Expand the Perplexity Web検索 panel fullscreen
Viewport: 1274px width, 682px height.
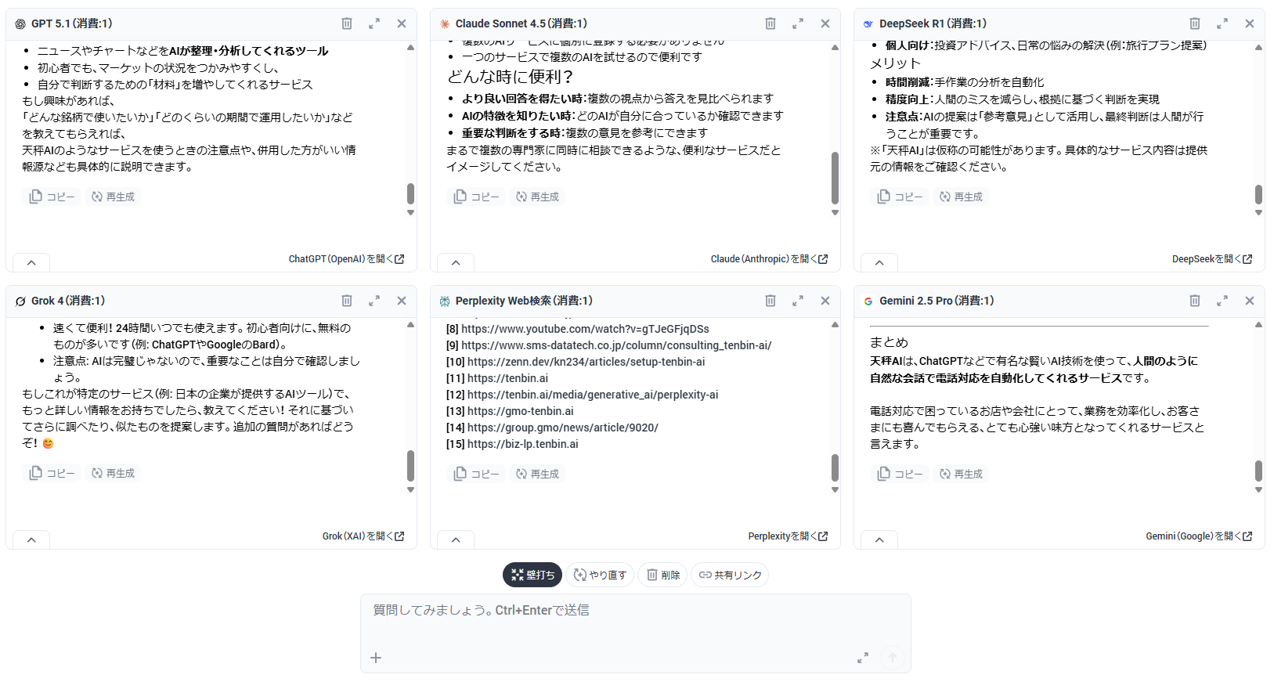(798, 301)
